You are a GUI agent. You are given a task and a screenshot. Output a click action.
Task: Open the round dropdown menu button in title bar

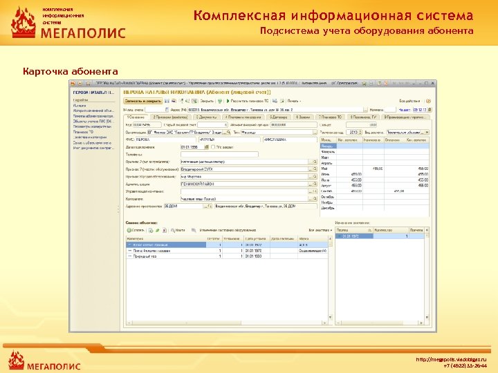80,84
